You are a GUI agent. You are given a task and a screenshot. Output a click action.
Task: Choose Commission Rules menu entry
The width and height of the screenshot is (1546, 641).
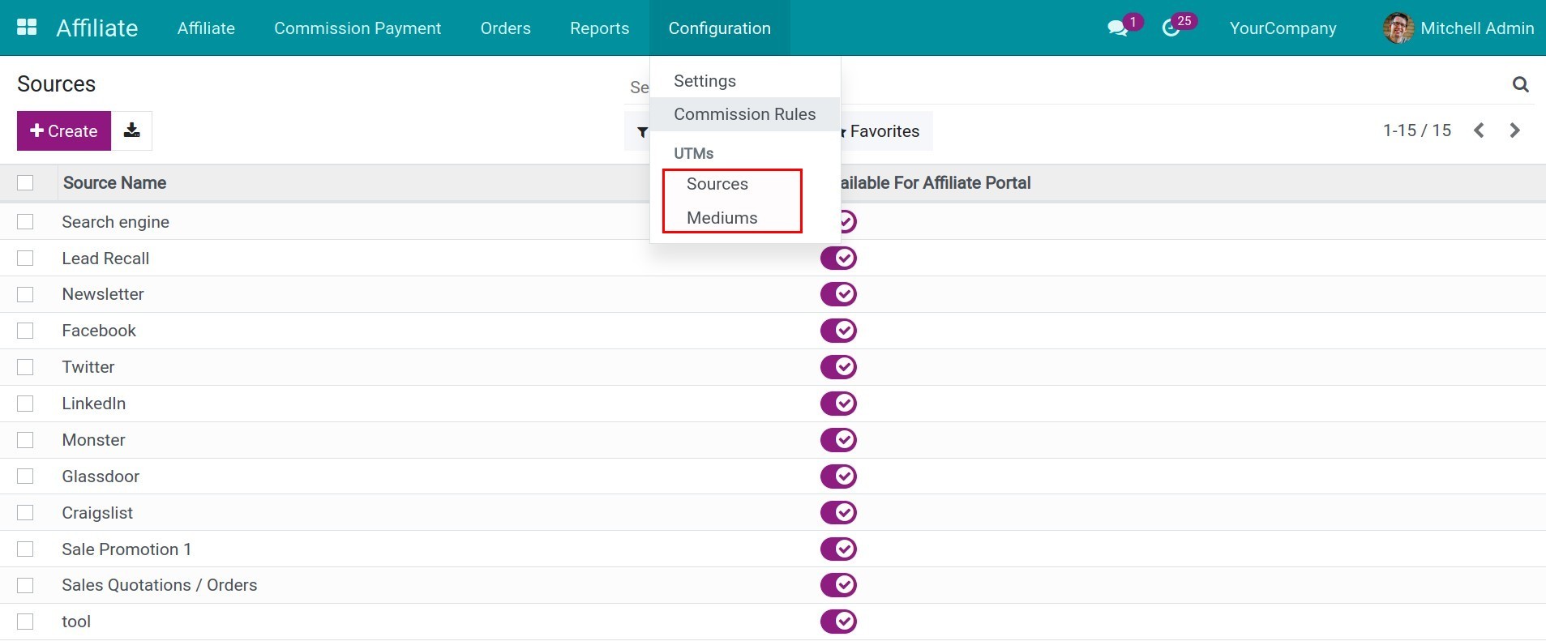click(744, 114)
